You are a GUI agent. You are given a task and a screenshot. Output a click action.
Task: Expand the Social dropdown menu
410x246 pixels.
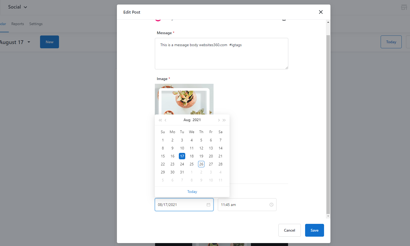[x=18, y=7]
